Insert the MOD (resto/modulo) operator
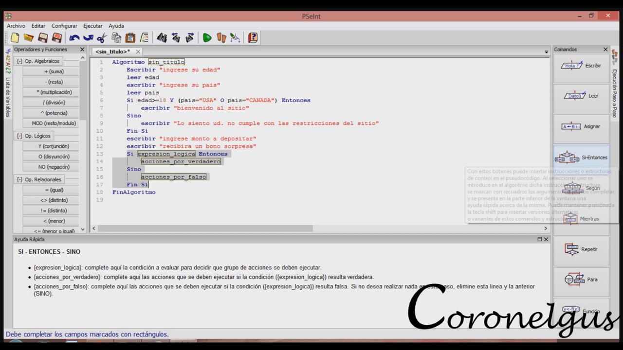 point(51,123)
